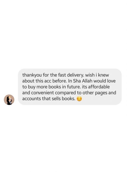Viewport: 127px width, 172px height.
Task: Tap the smiling face emoji in the message
Action: click(x=79, y=99)
